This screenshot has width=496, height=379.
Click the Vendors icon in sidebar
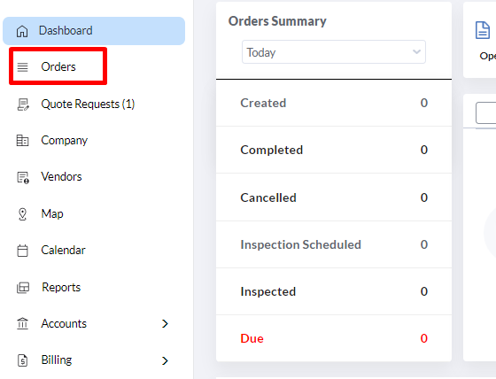coord(23,177)
